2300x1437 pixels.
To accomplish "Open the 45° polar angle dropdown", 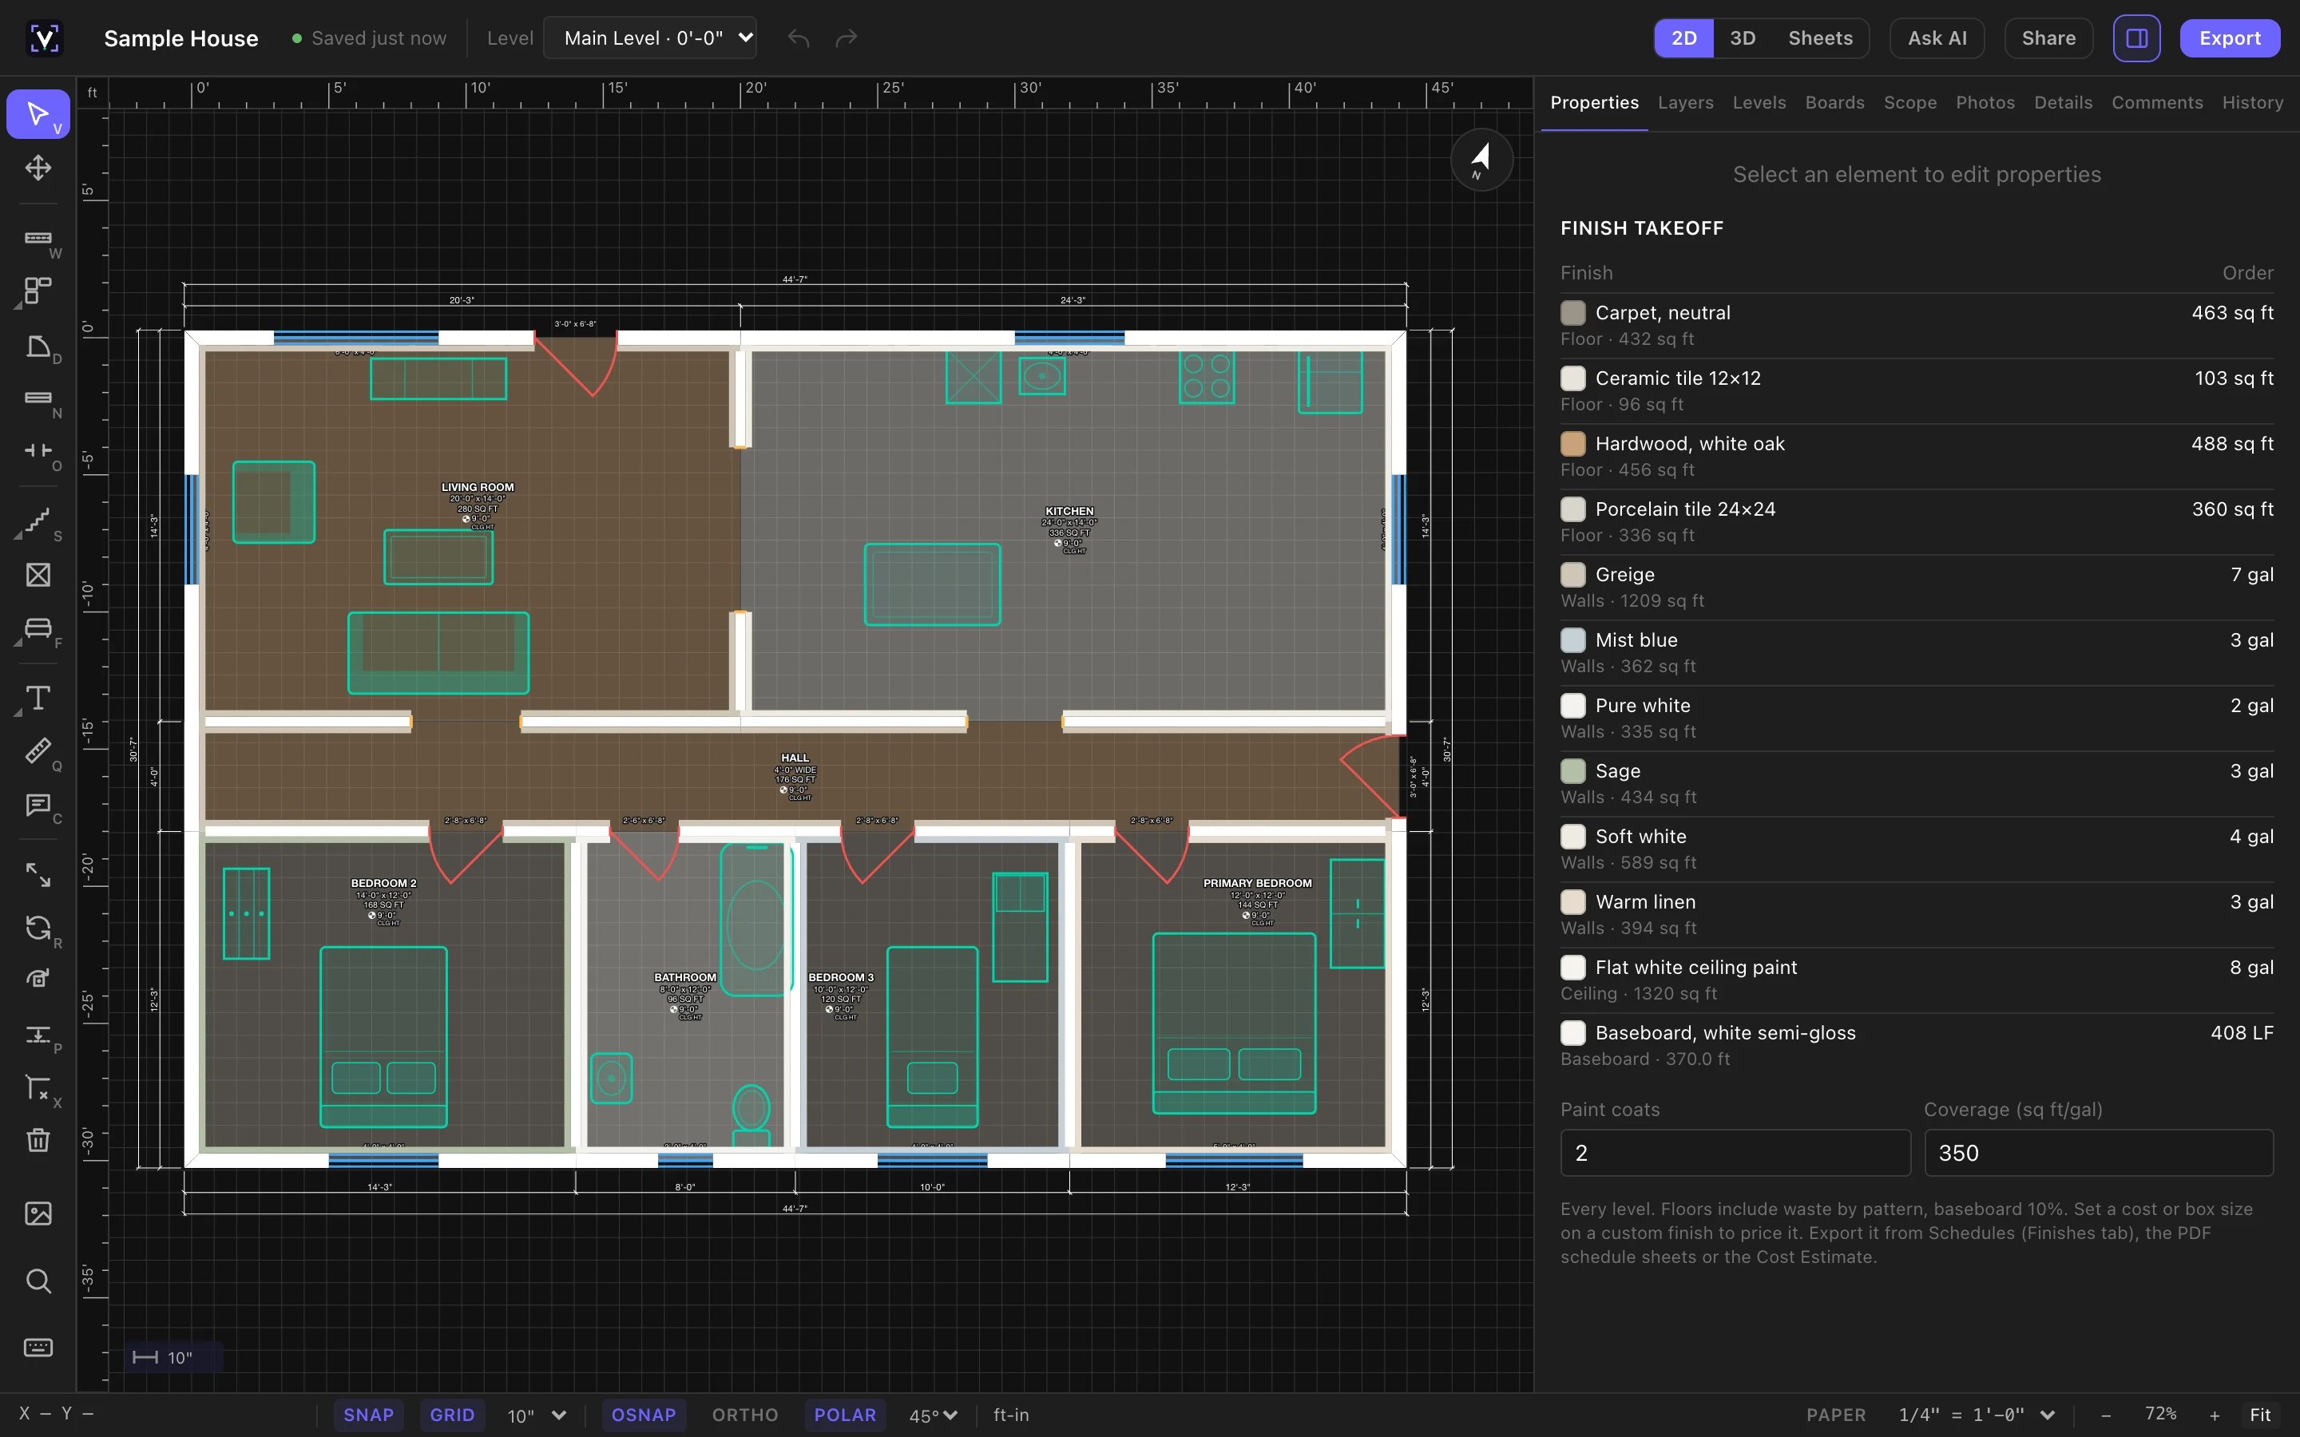I will [x=934, y=1415].
